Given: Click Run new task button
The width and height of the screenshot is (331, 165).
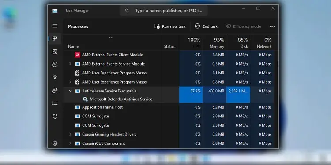Looking at the screenshot, I should click(x=170, y=26).
